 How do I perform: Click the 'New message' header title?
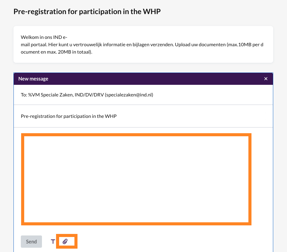pos(33,79)
